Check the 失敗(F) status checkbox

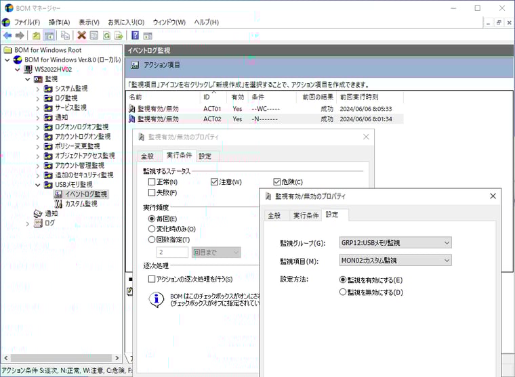coord(152,192)
